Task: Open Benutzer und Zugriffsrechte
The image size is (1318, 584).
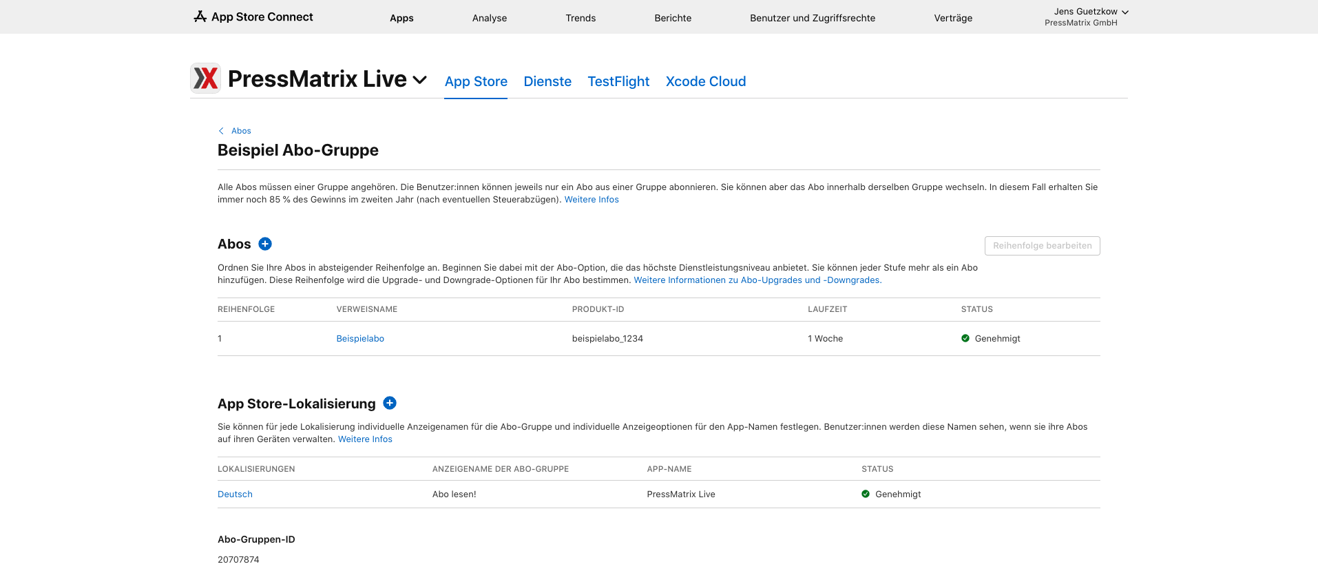Action: [813, 18]
